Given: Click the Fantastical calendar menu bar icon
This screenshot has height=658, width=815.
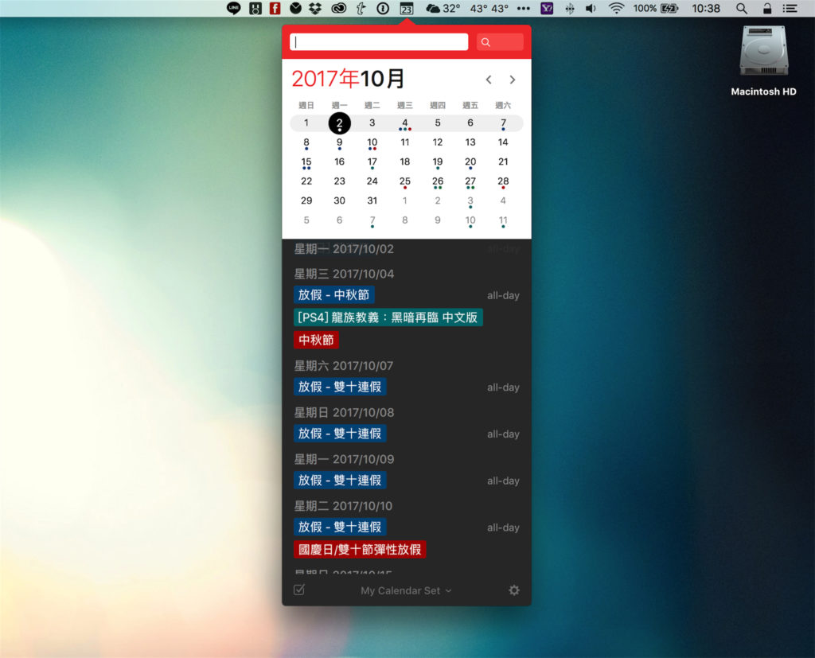Looking at the screenshot, I should point(407,8).
